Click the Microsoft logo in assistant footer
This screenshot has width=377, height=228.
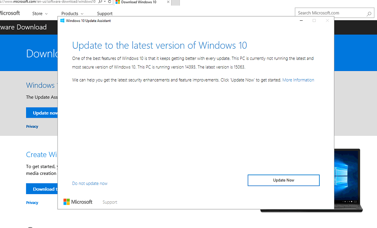click(x=78, y=202)
